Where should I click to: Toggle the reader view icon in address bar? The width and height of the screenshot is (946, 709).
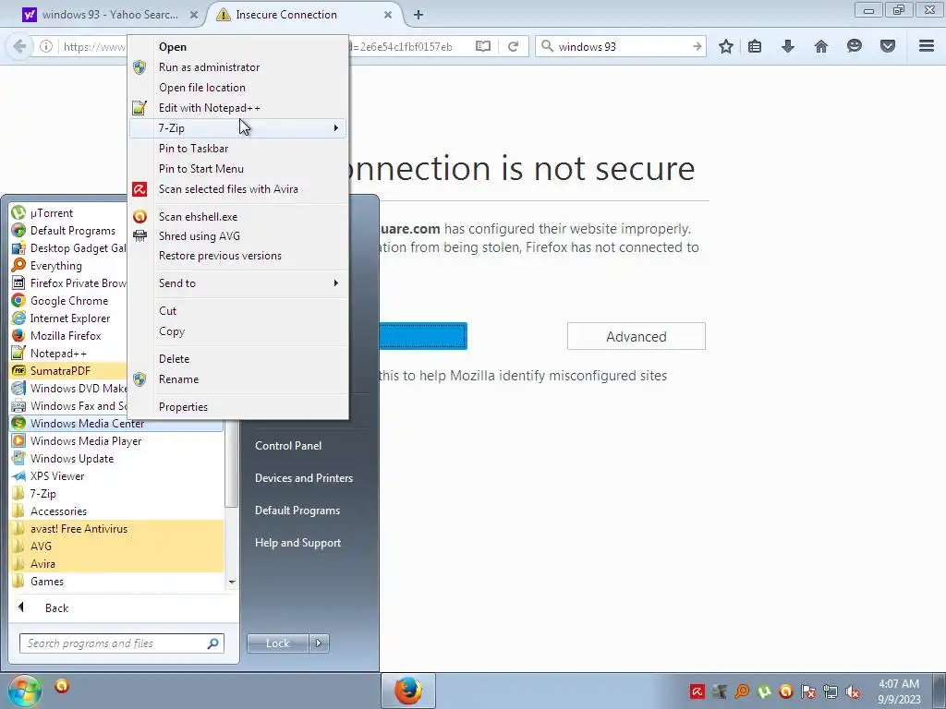(482, 46)
